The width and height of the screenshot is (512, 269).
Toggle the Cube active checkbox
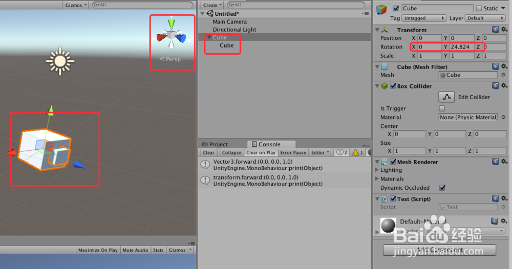pos(396,8)
